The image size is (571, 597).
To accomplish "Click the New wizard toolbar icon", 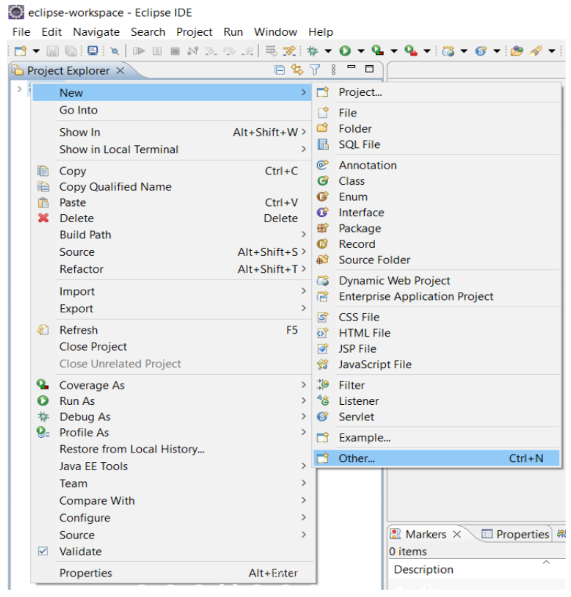I will pos(21,51).
